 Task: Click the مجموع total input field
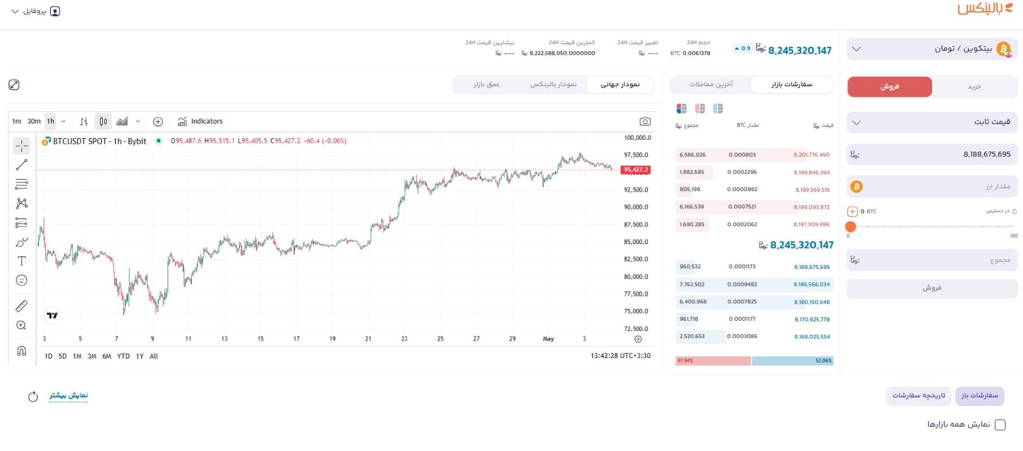(x=932, y=260)
